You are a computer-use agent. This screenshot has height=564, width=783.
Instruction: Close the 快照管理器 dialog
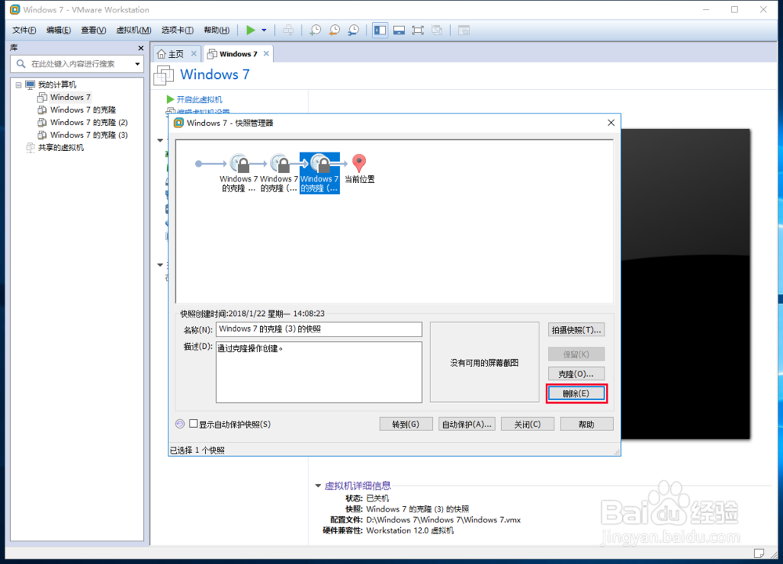[x=611, y=123]
